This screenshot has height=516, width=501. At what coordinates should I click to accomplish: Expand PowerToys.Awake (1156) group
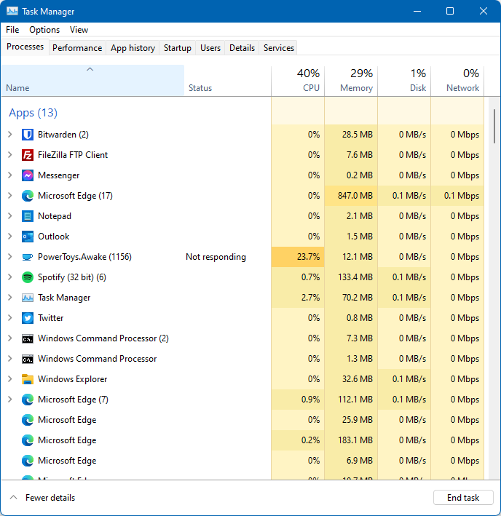(10, 257)
